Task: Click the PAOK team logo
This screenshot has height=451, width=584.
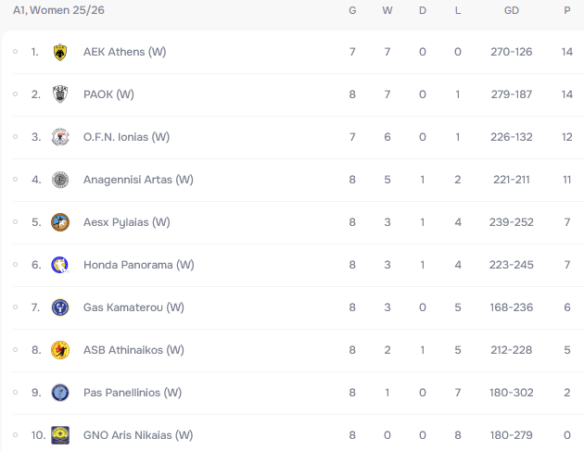Action: [x=60, y=94]
